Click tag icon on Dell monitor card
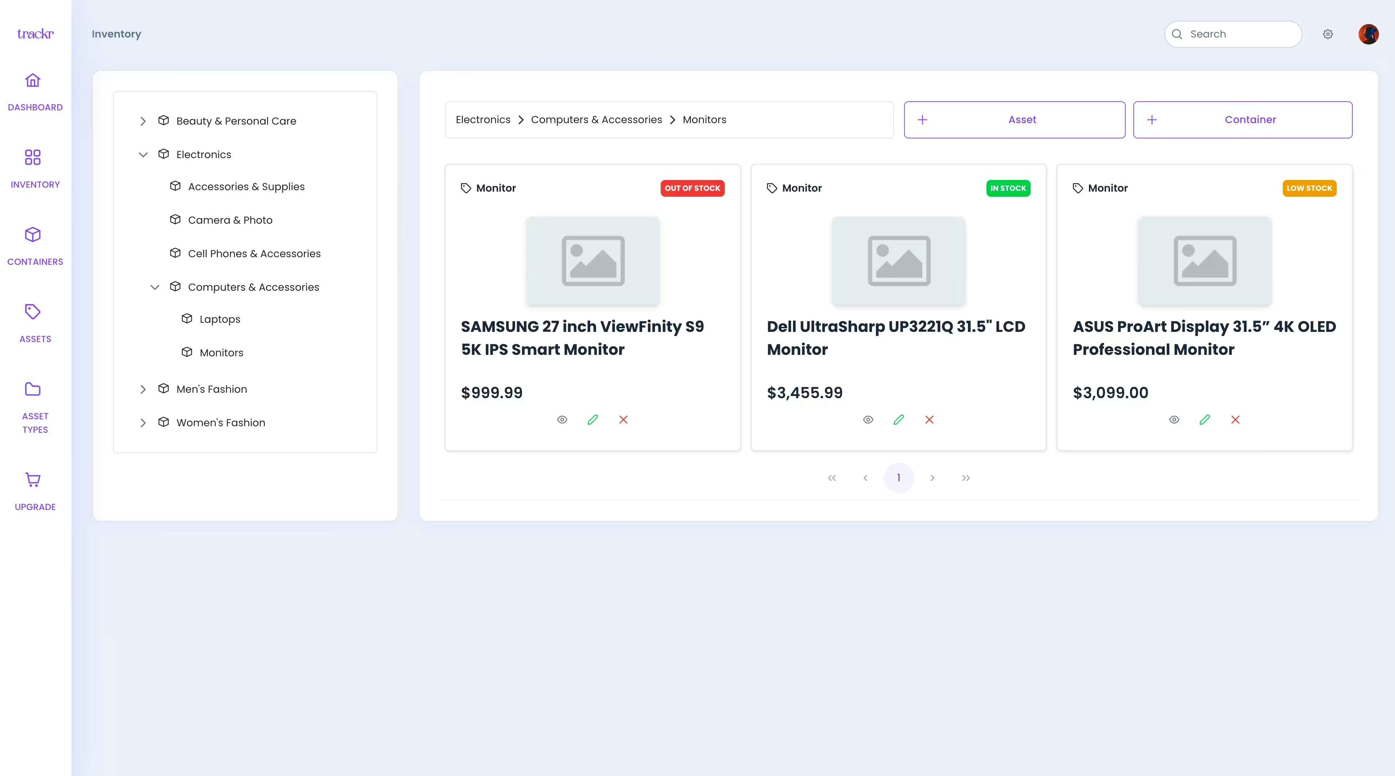 [772, 188]
